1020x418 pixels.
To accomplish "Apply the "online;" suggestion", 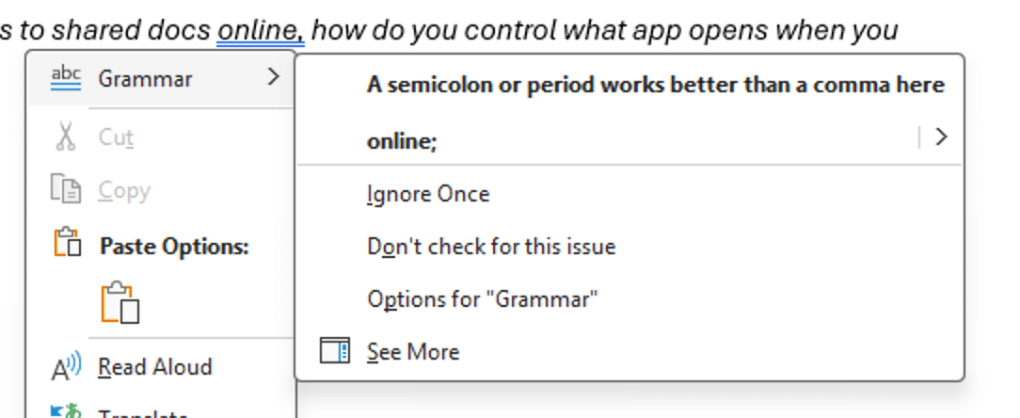I will coord(402,140).
